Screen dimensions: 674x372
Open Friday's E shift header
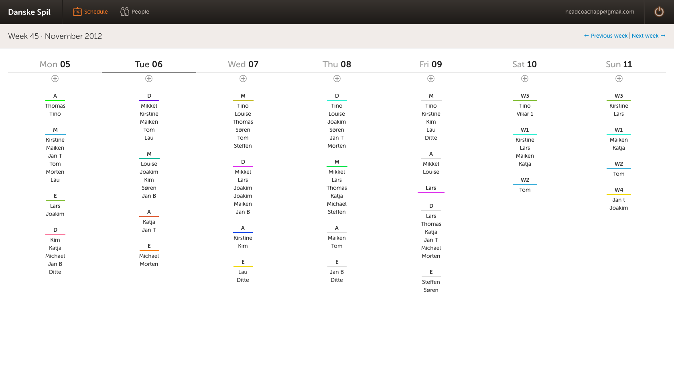coord(431,272)
